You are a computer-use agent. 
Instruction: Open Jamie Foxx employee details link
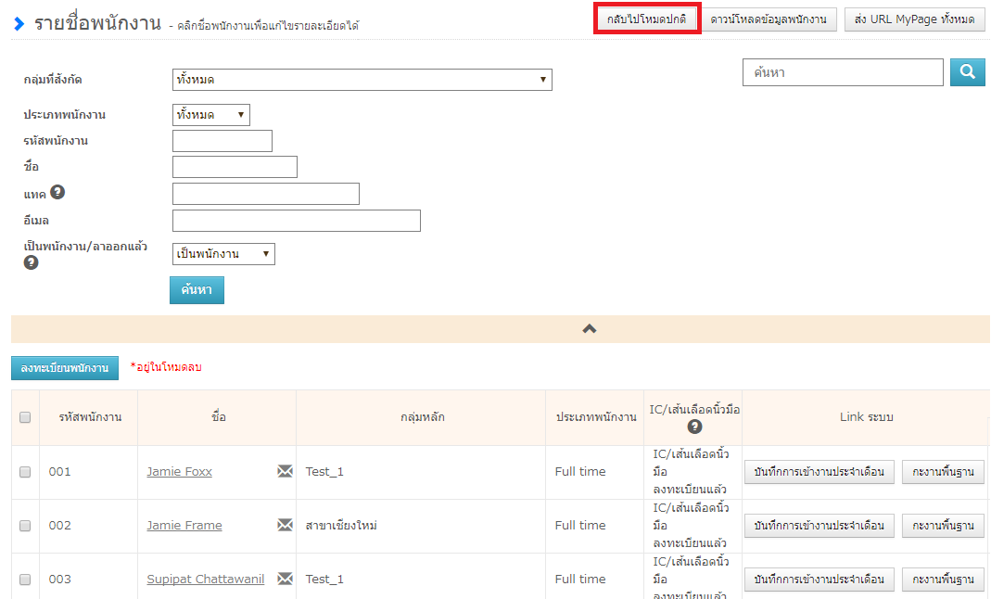179,472
